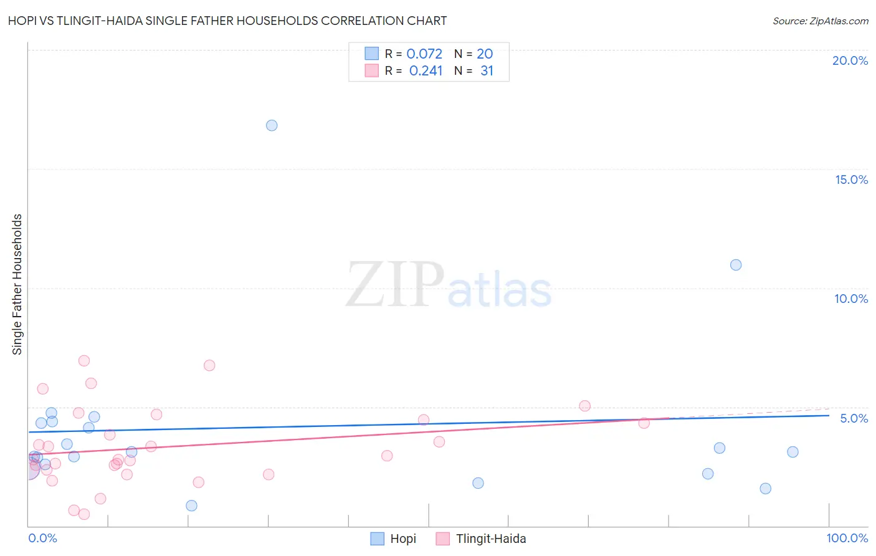Viewport: 876px width, 556px height.
Task: Click the pink Tlingit-Haida point near 7%
Action: click(x=84, y=361)
